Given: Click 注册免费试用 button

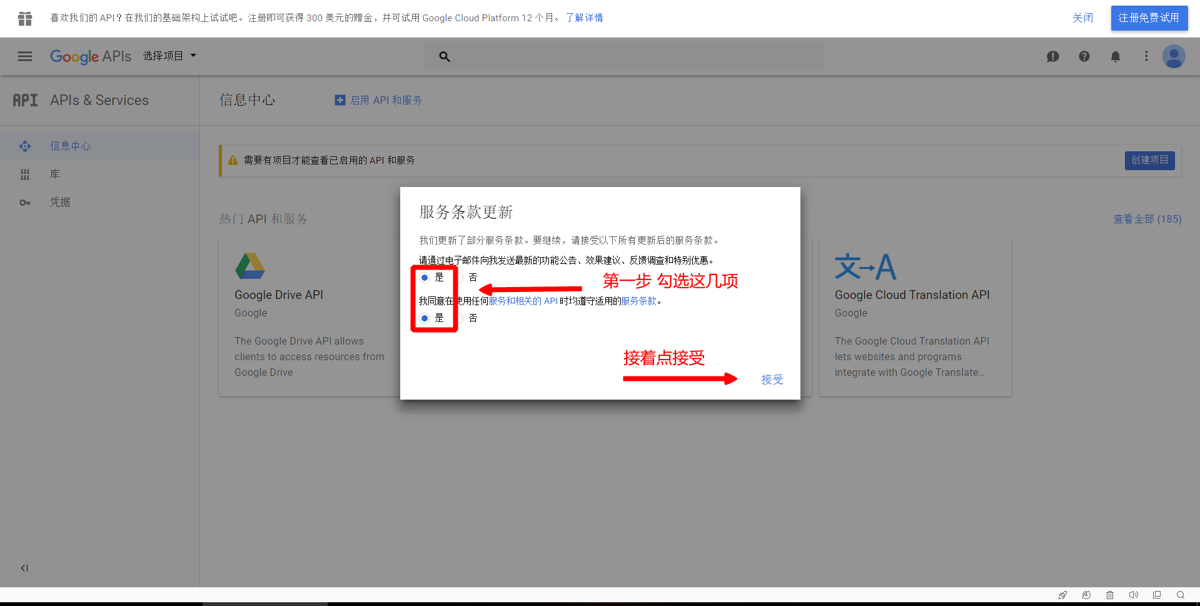Looking at the screenshot, I should tap(1149, 18).
